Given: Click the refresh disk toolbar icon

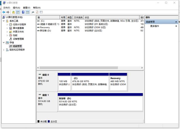Looking at the screenshot, I should [33, 12].
